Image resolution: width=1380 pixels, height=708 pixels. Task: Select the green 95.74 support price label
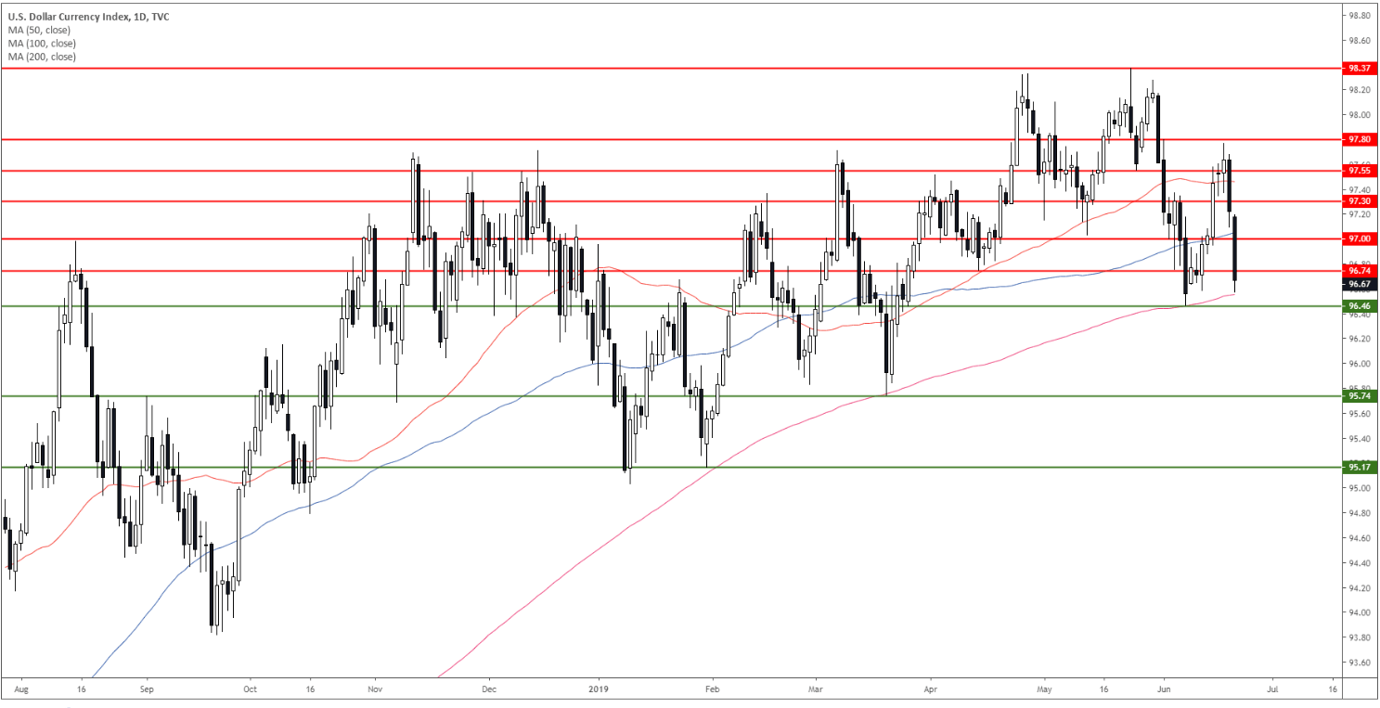pyautogui.click(x=1359, y=396)
